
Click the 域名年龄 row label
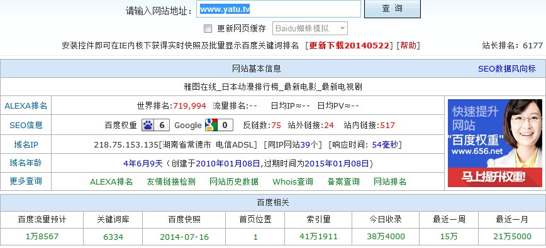click(x=26, y=163)
